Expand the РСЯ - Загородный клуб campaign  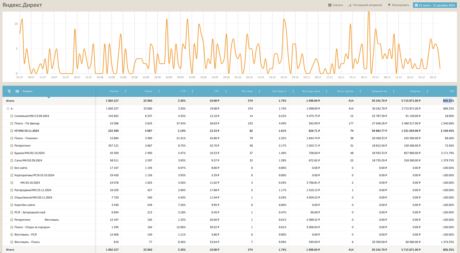(11, 212)
